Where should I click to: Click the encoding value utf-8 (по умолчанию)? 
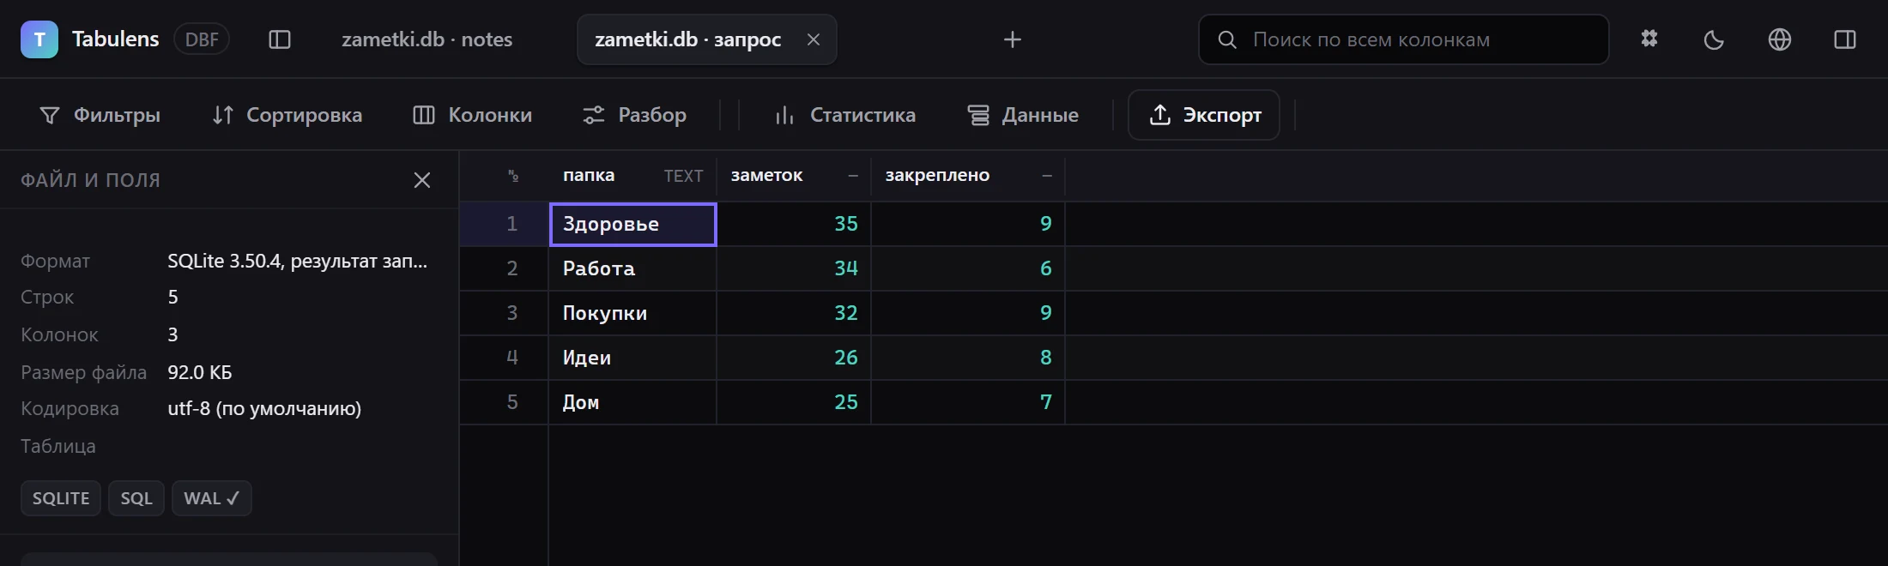pyautogui.click(x=264, y=408)
